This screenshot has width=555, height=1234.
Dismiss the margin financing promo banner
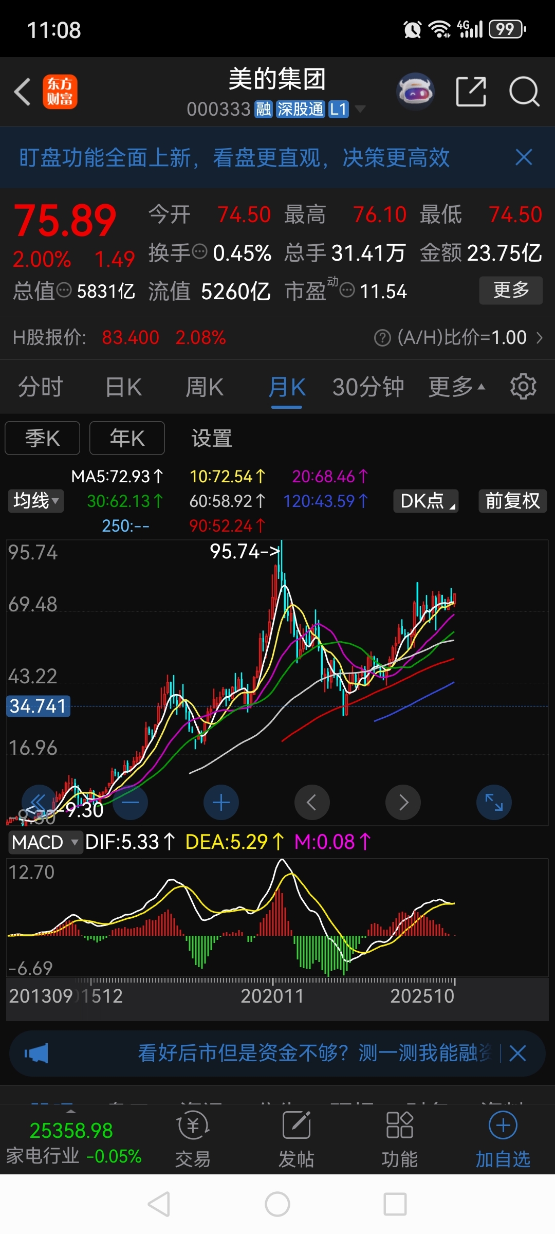click(x=517, y=1053)
